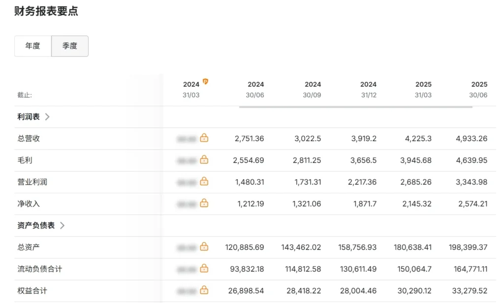
Task: Open the 资产负债表 balance sheet link
Action: [x=36, y=225]
